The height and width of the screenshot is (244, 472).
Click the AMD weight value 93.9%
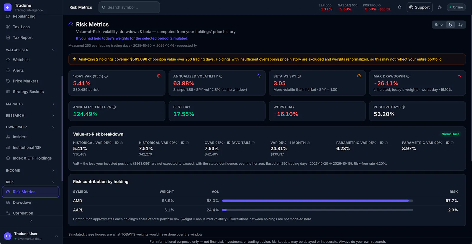168,201
